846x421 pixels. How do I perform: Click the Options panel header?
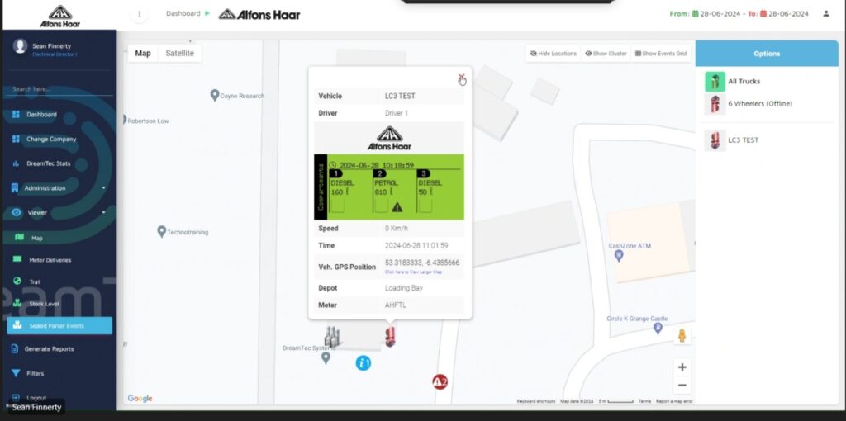(x=767, y=54)
